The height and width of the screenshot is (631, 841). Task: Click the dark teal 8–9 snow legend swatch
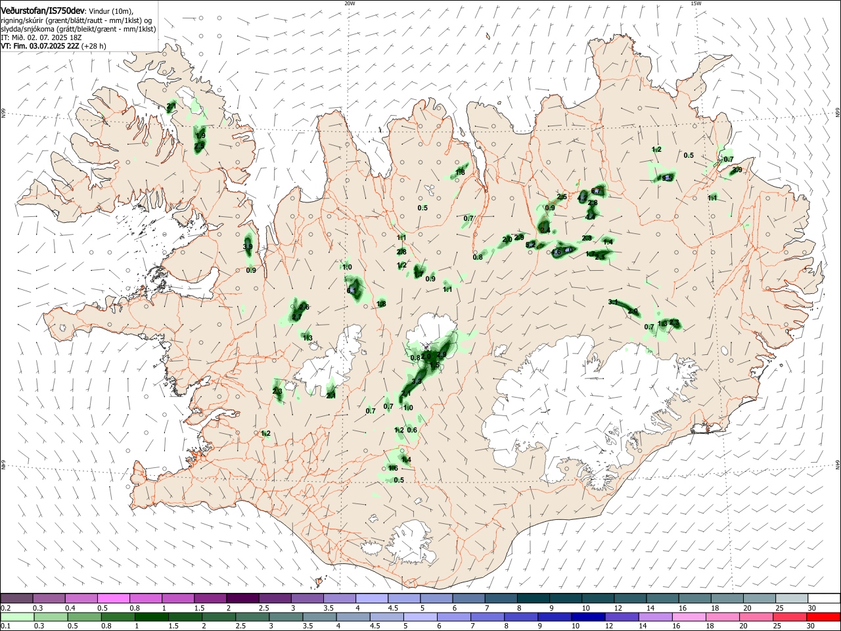point(534,598)
